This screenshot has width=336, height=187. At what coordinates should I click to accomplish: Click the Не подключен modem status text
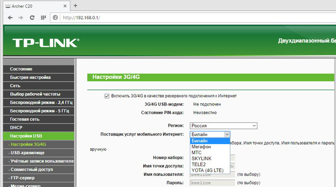207,104
